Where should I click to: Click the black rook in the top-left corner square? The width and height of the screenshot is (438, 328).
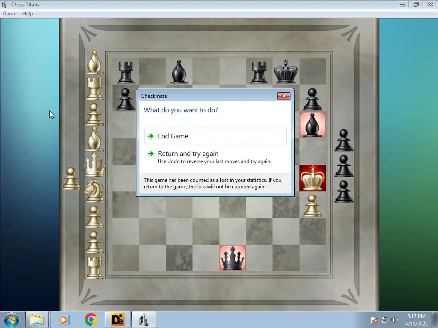tap(125, 72)
